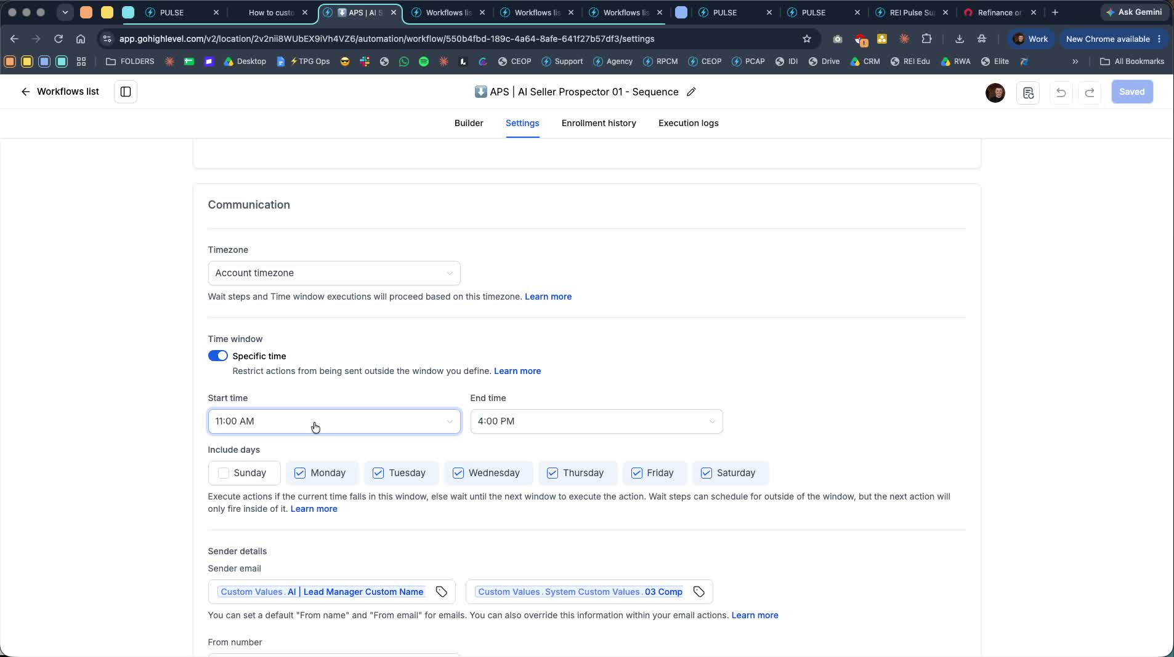Check the Sunday checkbox
1174x657 pixels.
tap(224, 473)
